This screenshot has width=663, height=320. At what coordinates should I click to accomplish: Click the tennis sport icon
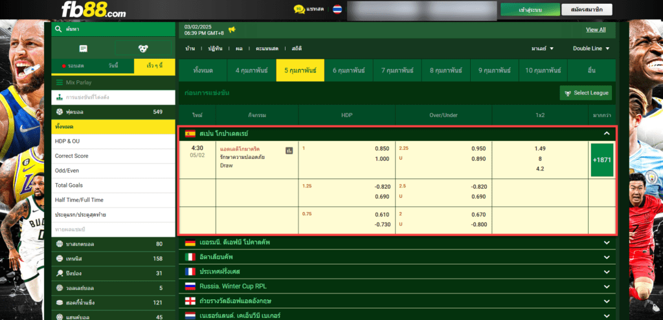(59, 259)
